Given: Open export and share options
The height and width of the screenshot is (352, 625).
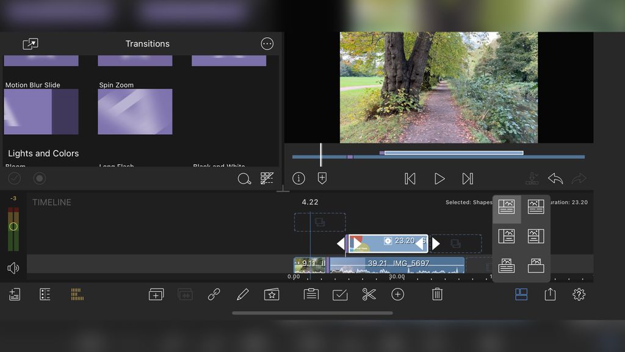Looking at the screenshot, I should tap(549, 295).
